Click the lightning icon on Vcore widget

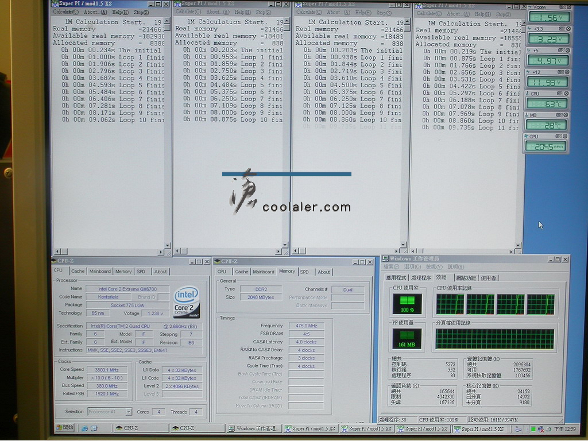(529, 7)
